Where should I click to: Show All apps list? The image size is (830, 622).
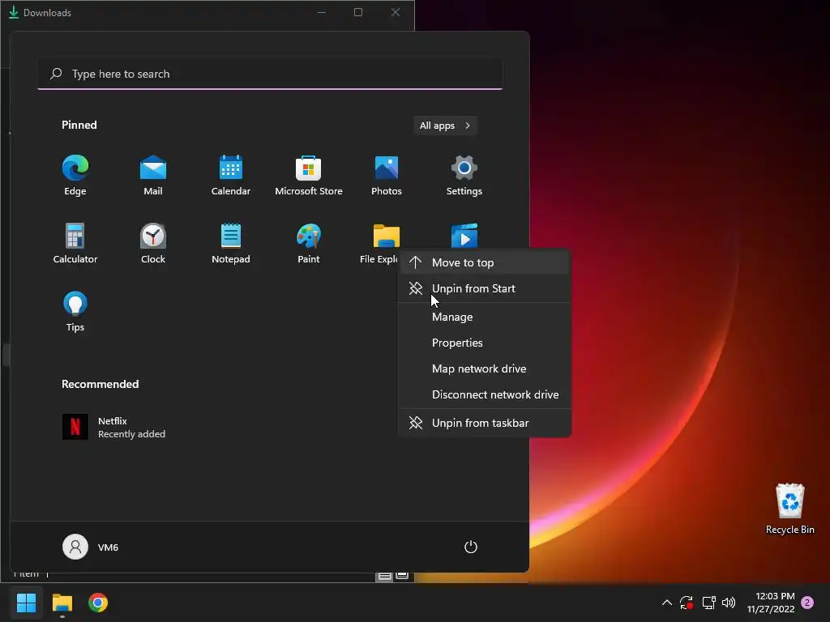click(x=445, y=126)
